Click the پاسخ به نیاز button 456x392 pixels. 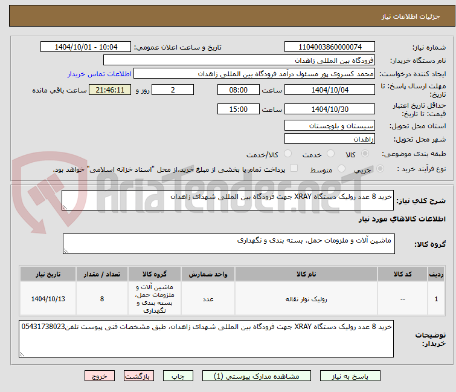tap(350, 376)
